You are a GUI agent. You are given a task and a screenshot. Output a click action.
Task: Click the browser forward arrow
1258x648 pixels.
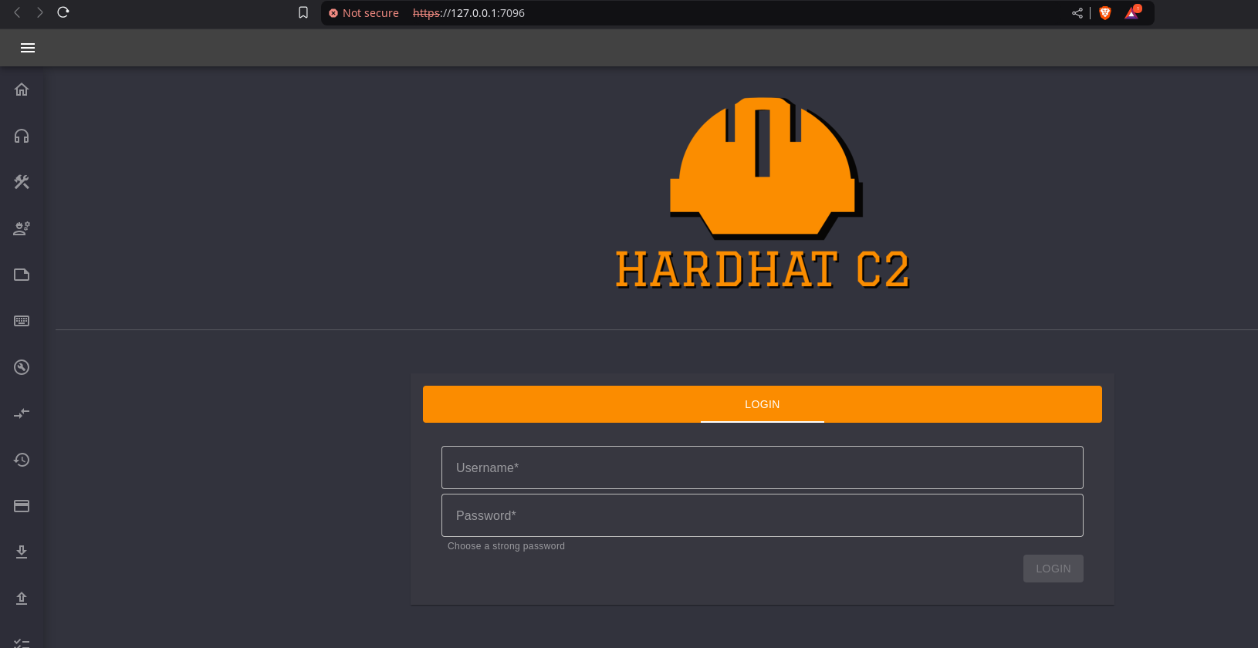coord(40,12)
